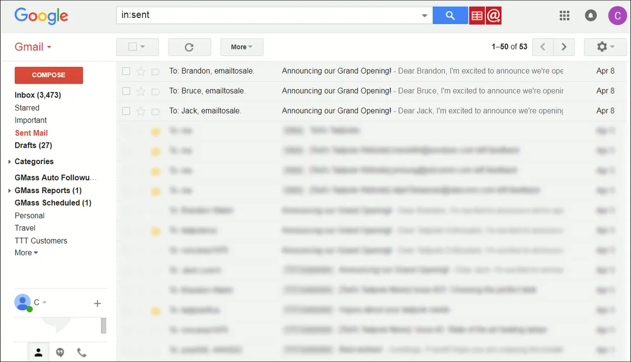
Task: Click the Hangouts panel scrollbar
Action: coord(104,326)
